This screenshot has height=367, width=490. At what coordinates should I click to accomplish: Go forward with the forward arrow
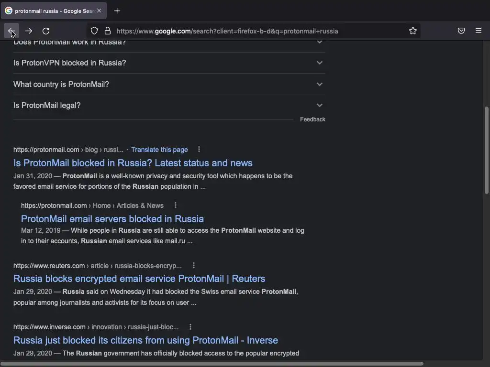29,31
